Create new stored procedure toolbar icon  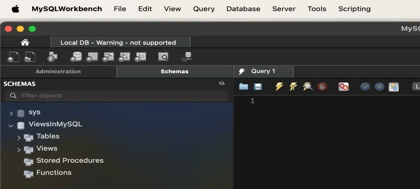click(124, 57)
